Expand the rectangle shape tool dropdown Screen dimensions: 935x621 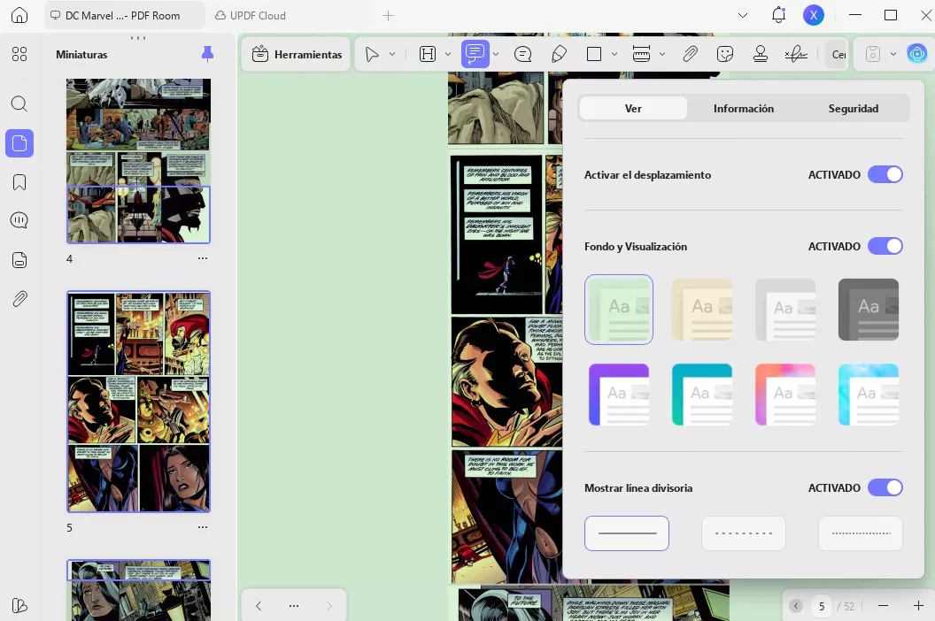[614, 54]
